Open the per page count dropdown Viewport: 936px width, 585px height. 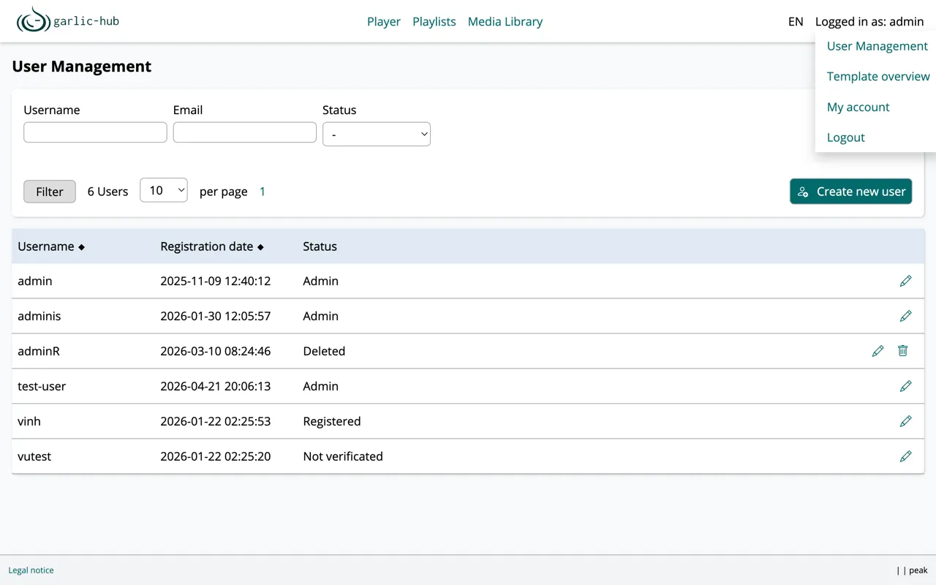tap(164, 190)
